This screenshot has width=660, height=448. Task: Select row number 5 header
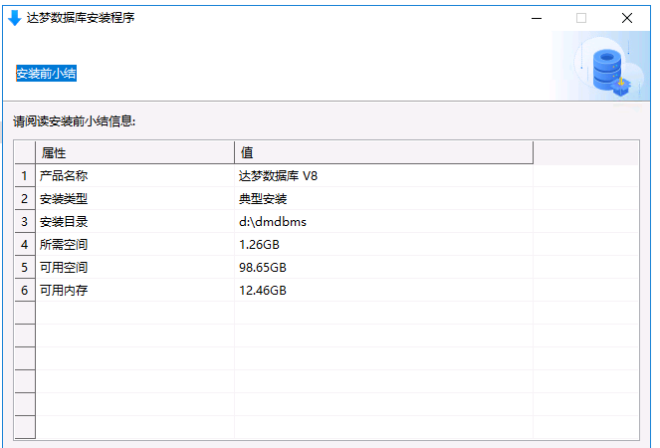(x=25, y=268)
